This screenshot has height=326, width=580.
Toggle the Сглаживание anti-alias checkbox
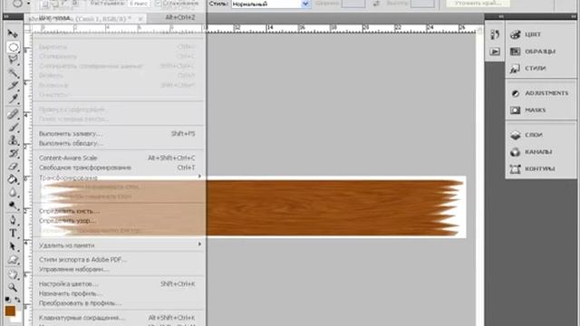(159, 4)
